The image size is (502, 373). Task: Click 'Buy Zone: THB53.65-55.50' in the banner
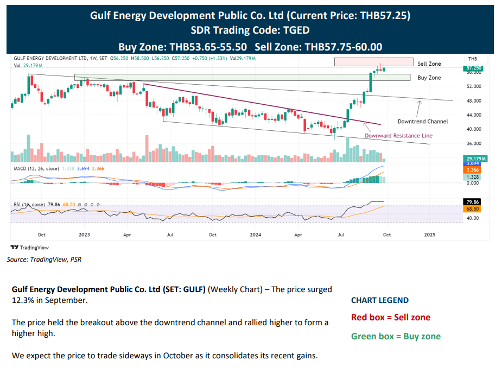pos(182,47)
